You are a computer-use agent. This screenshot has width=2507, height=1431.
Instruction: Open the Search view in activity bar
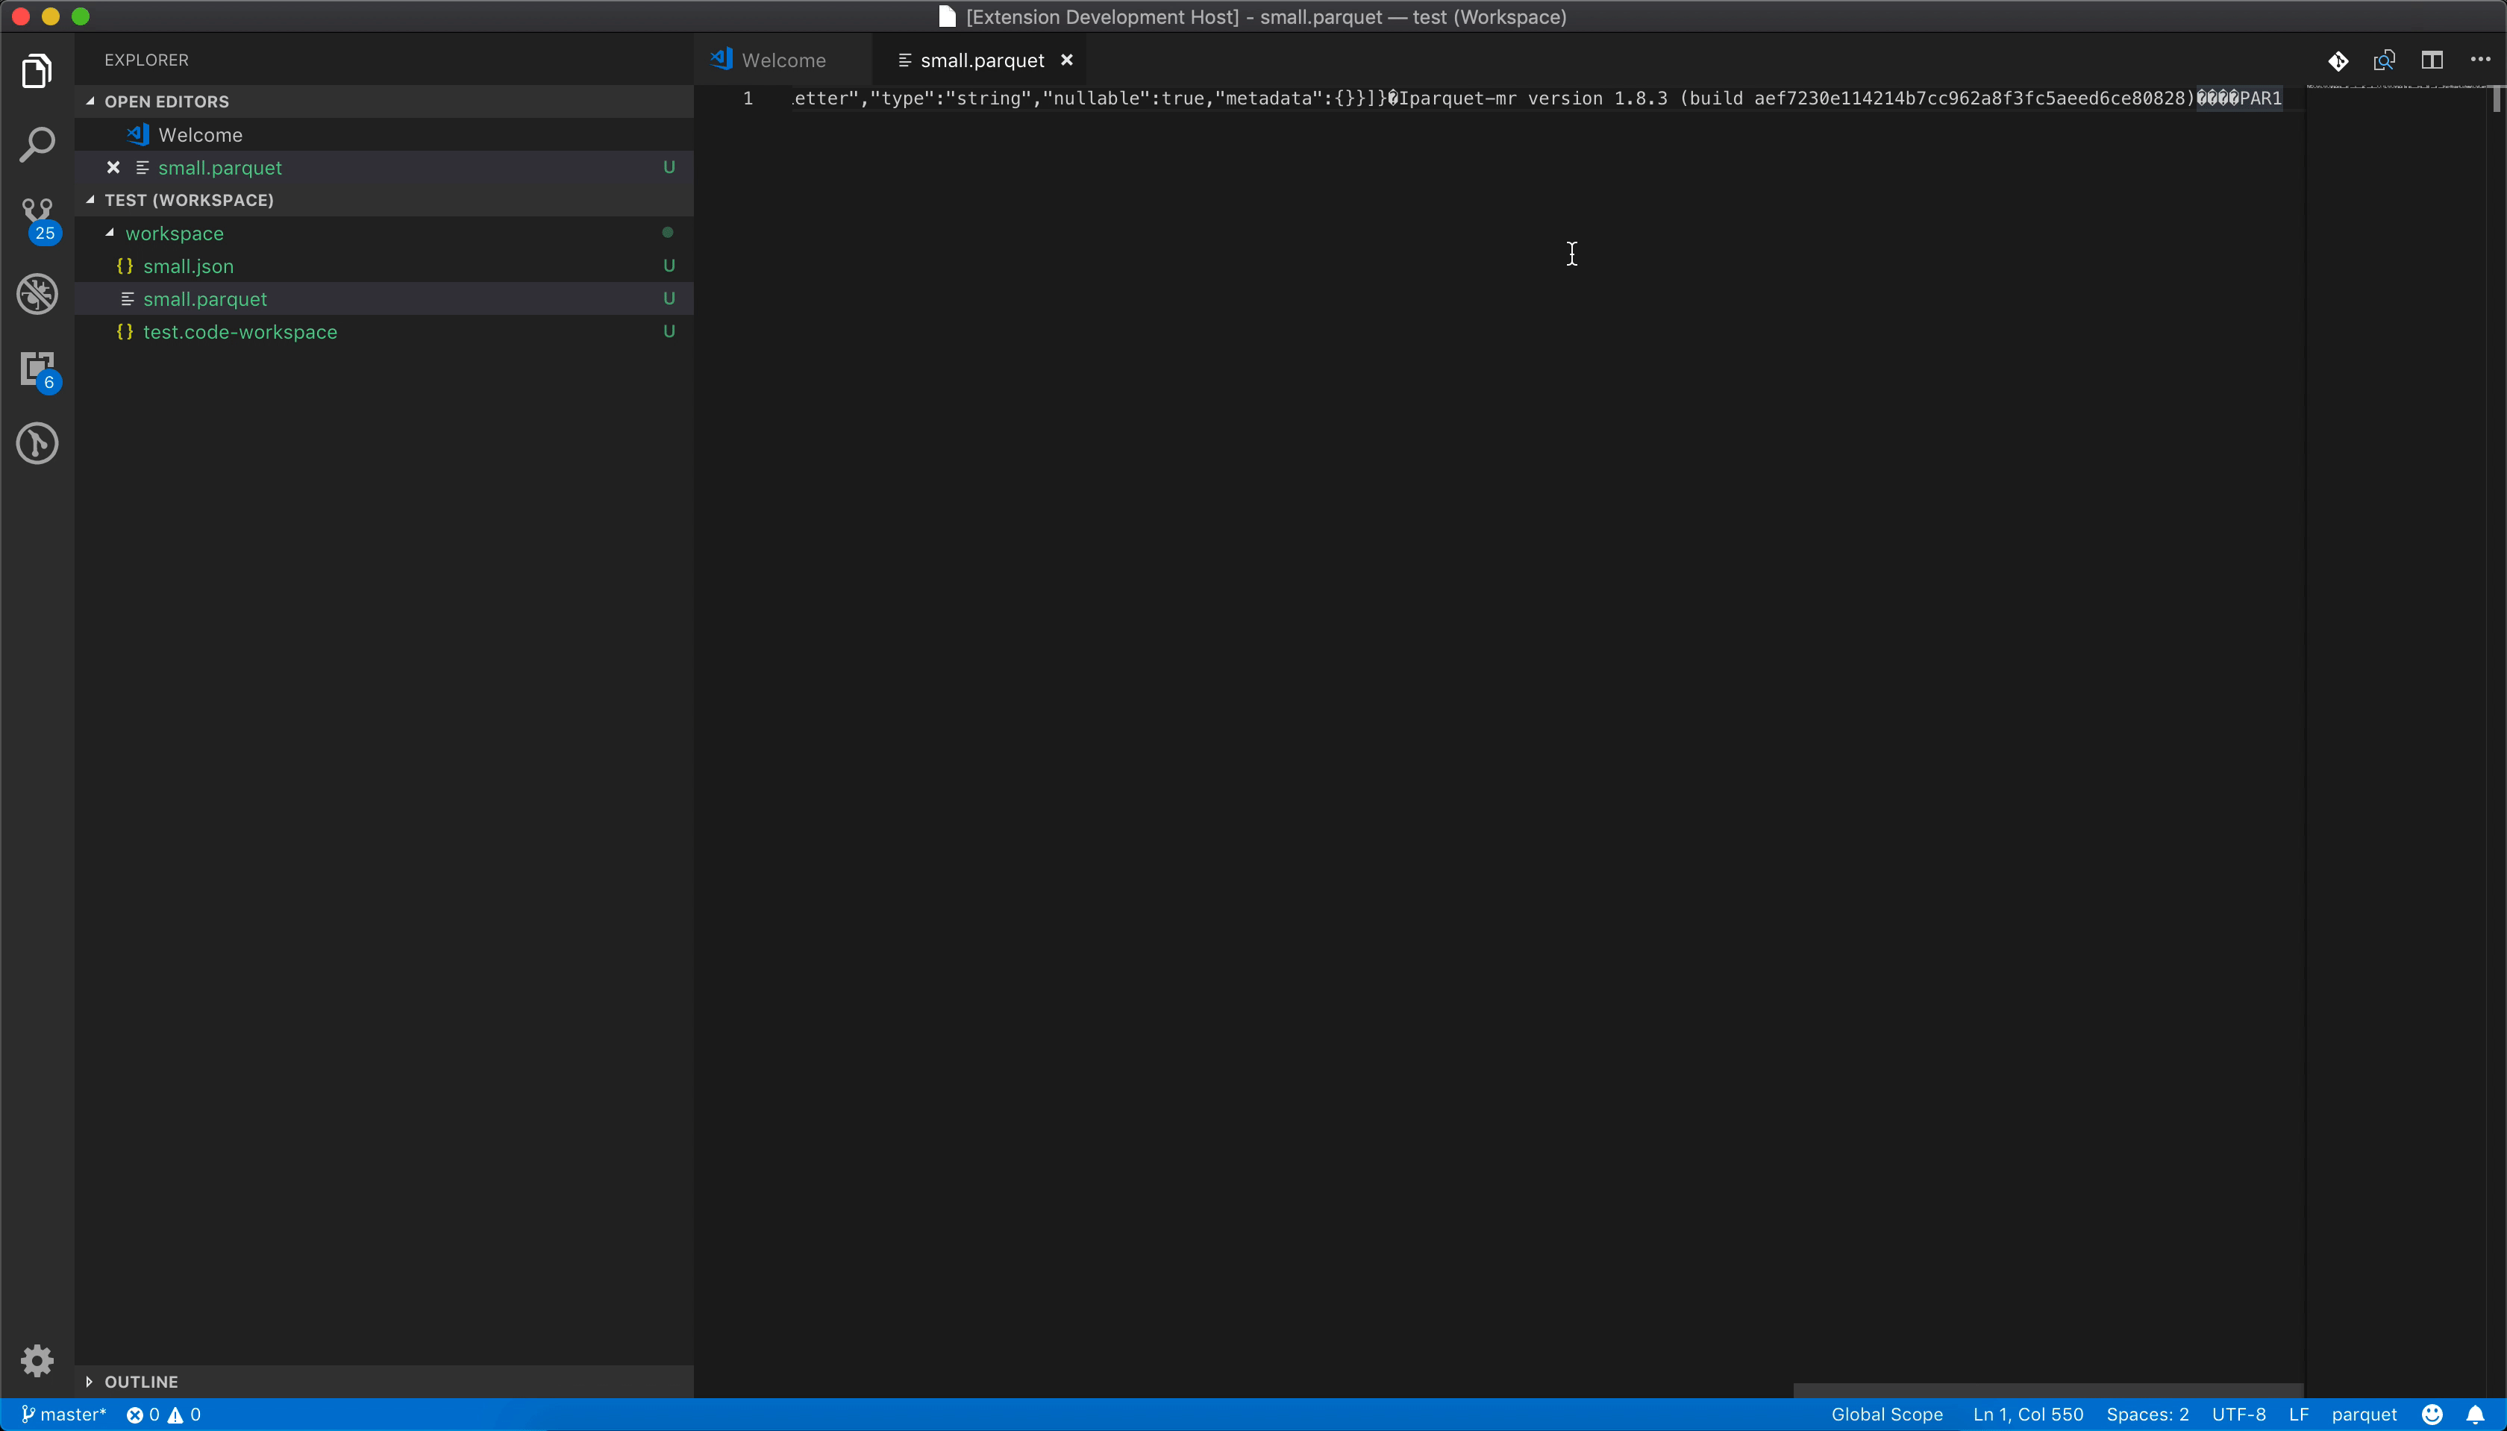[37, 145]
